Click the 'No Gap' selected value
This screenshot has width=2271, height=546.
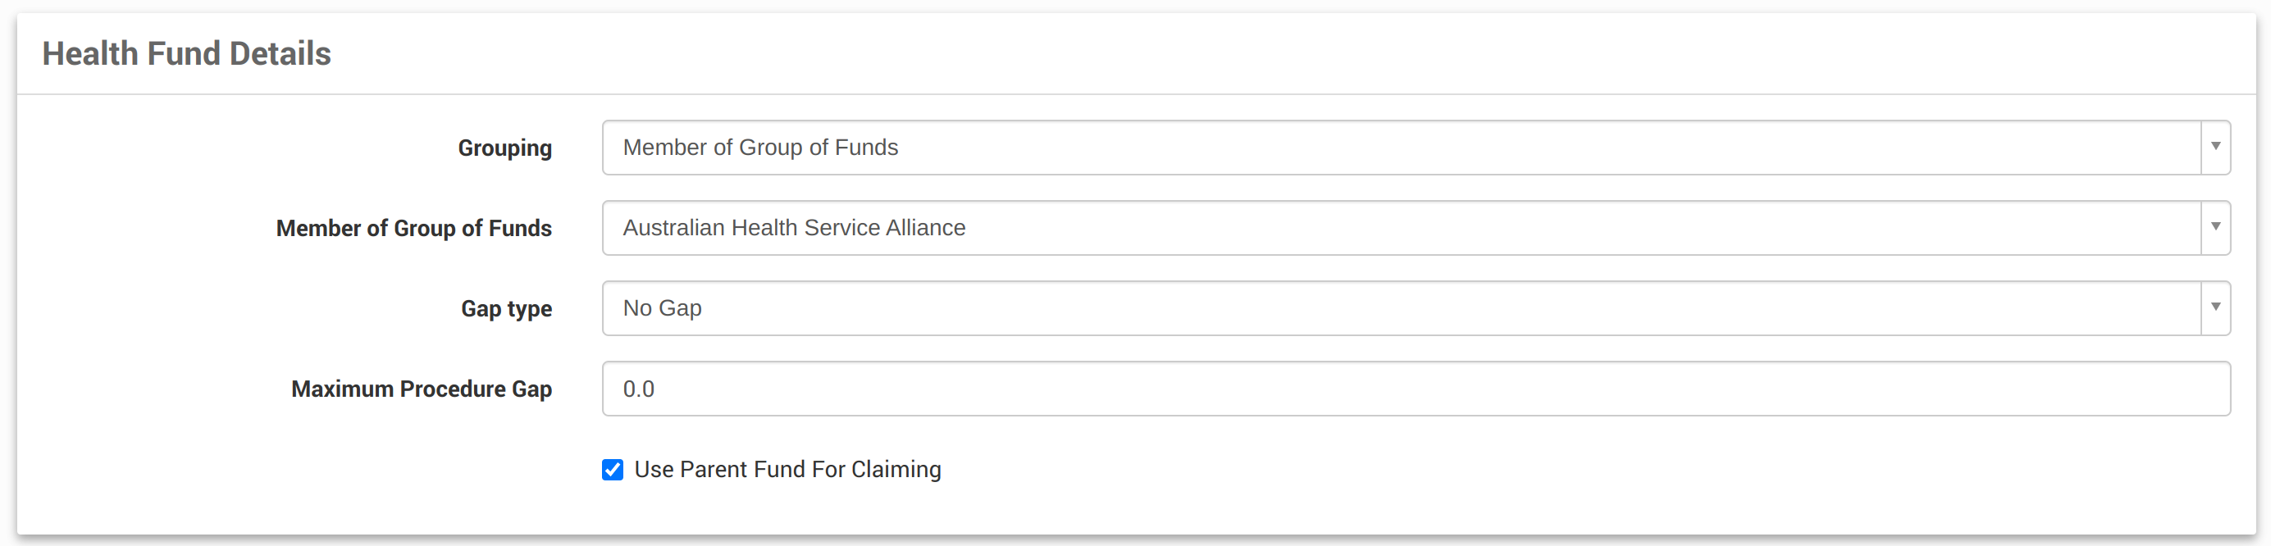click(662, 307)
